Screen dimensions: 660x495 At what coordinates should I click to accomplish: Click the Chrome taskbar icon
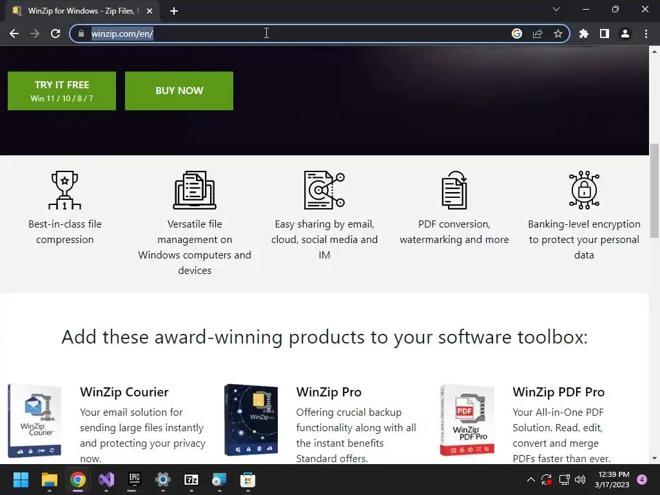tap(78, 480)
